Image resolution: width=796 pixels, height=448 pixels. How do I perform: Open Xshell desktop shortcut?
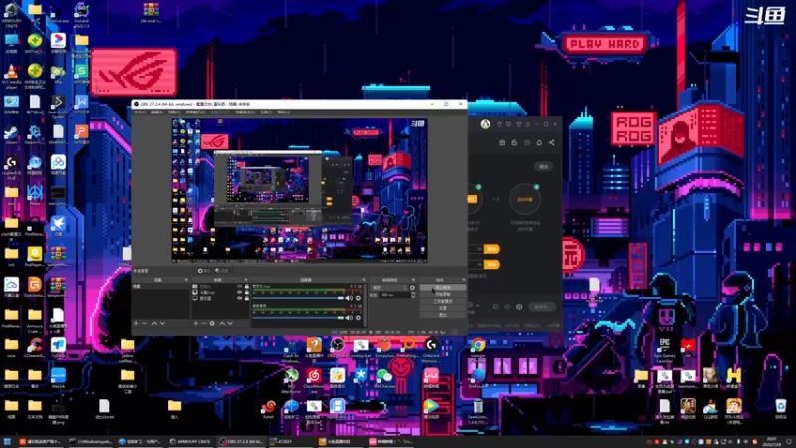tap(268, 409)
